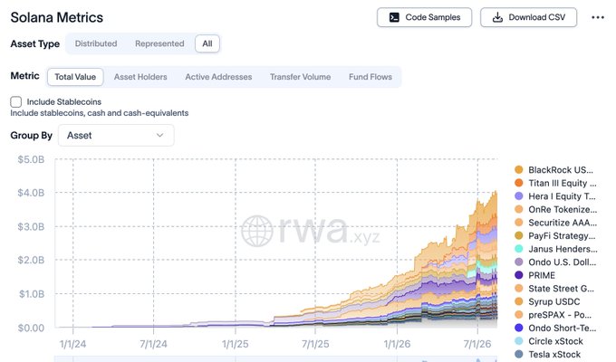Toggle the preSPAX - Po... legend label
Image resolution: width=616 pixels, height=362 pixels.
pos(560,315)
